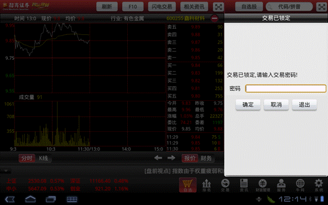The width and height of the screenshot is (328, 205).
Task: Focus the 密码 password field
Action: (286, 89)
